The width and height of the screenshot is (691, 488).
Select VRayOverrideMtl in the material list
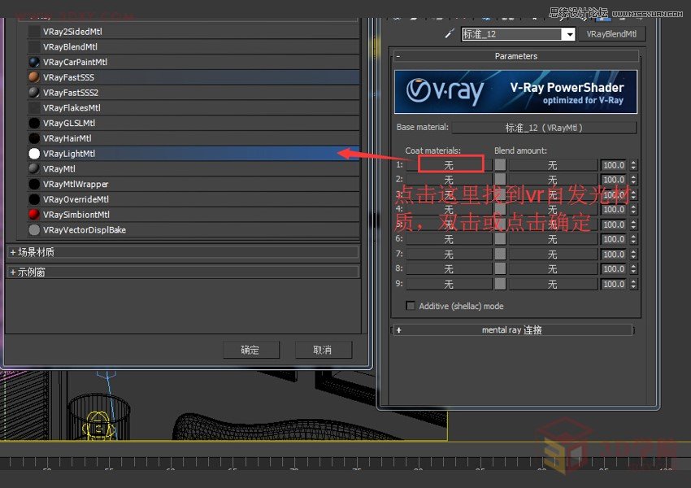pyautogui.click(x=76, y=199)
